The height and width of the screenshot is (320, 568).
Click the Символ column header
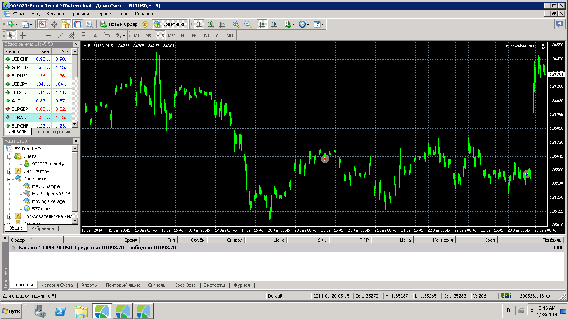[x=17, y=52]
